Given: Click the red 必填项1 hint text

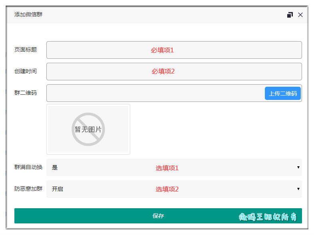Looking at the screenshot, I should 162,50.
